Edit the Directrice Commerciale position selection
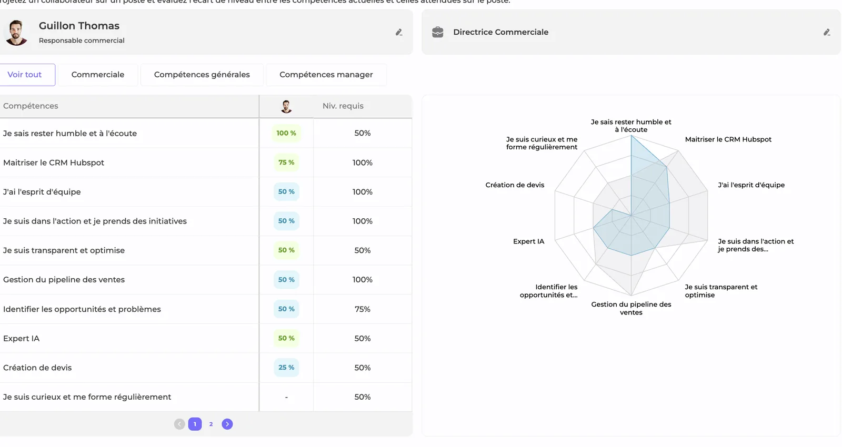842x447 pixels. pyautogui.click(x=827, y=32)
